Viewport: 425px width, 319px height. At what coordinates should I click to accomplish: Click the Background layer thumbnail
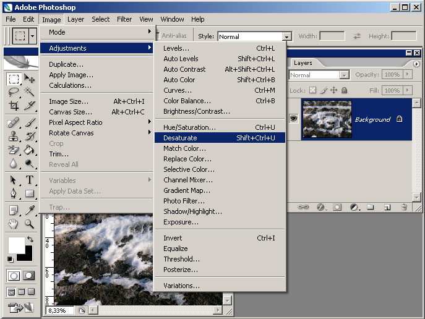[327, 119]
